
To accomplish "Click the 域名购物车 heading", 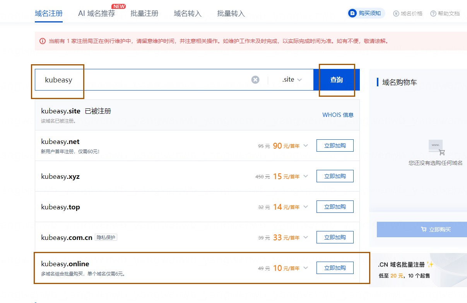I will [x=400, y=82].
